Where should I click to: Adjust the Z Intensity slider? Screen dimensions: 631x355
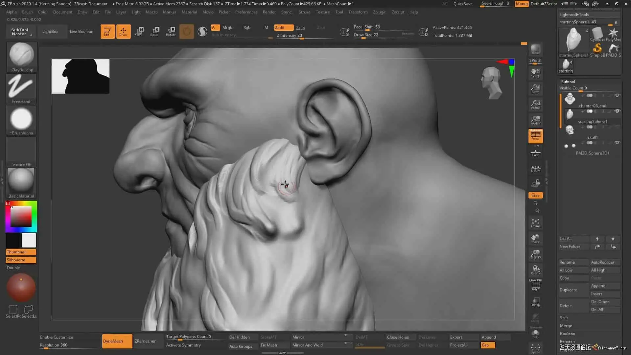pyautogui.click(x=301, y=38)
